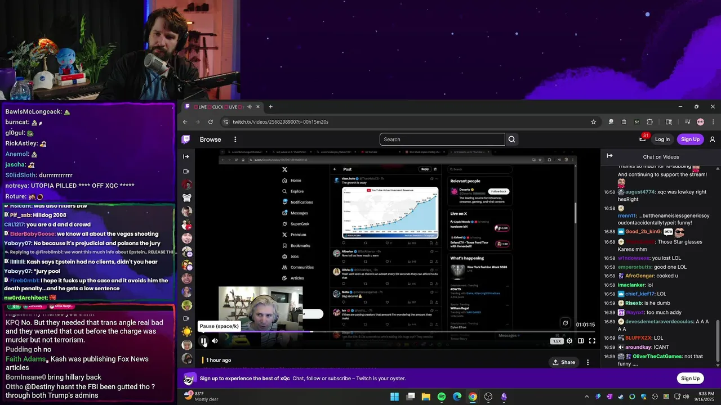Open the Windows Start menu

click(x=394, y=397)
